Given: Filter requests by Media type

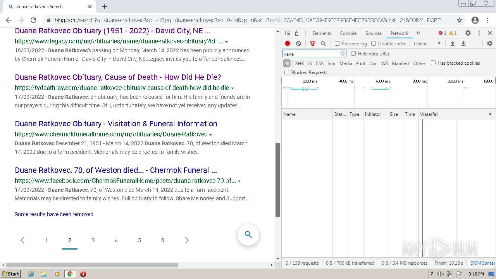Looking at the screenshot, I should click(346, 63).
